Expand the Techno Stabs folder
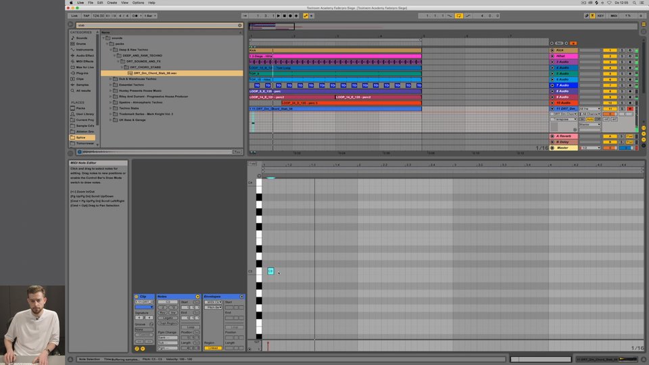The image size is (649, 365). coord(110,108)
